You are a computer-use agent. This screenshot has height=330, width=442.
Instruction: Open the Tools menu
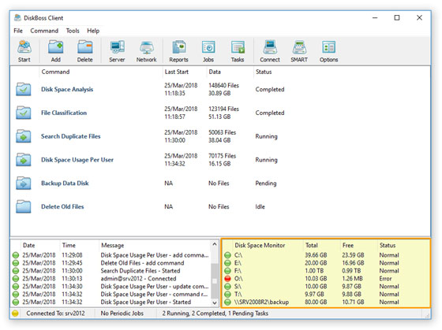click(x=73, y=31)
